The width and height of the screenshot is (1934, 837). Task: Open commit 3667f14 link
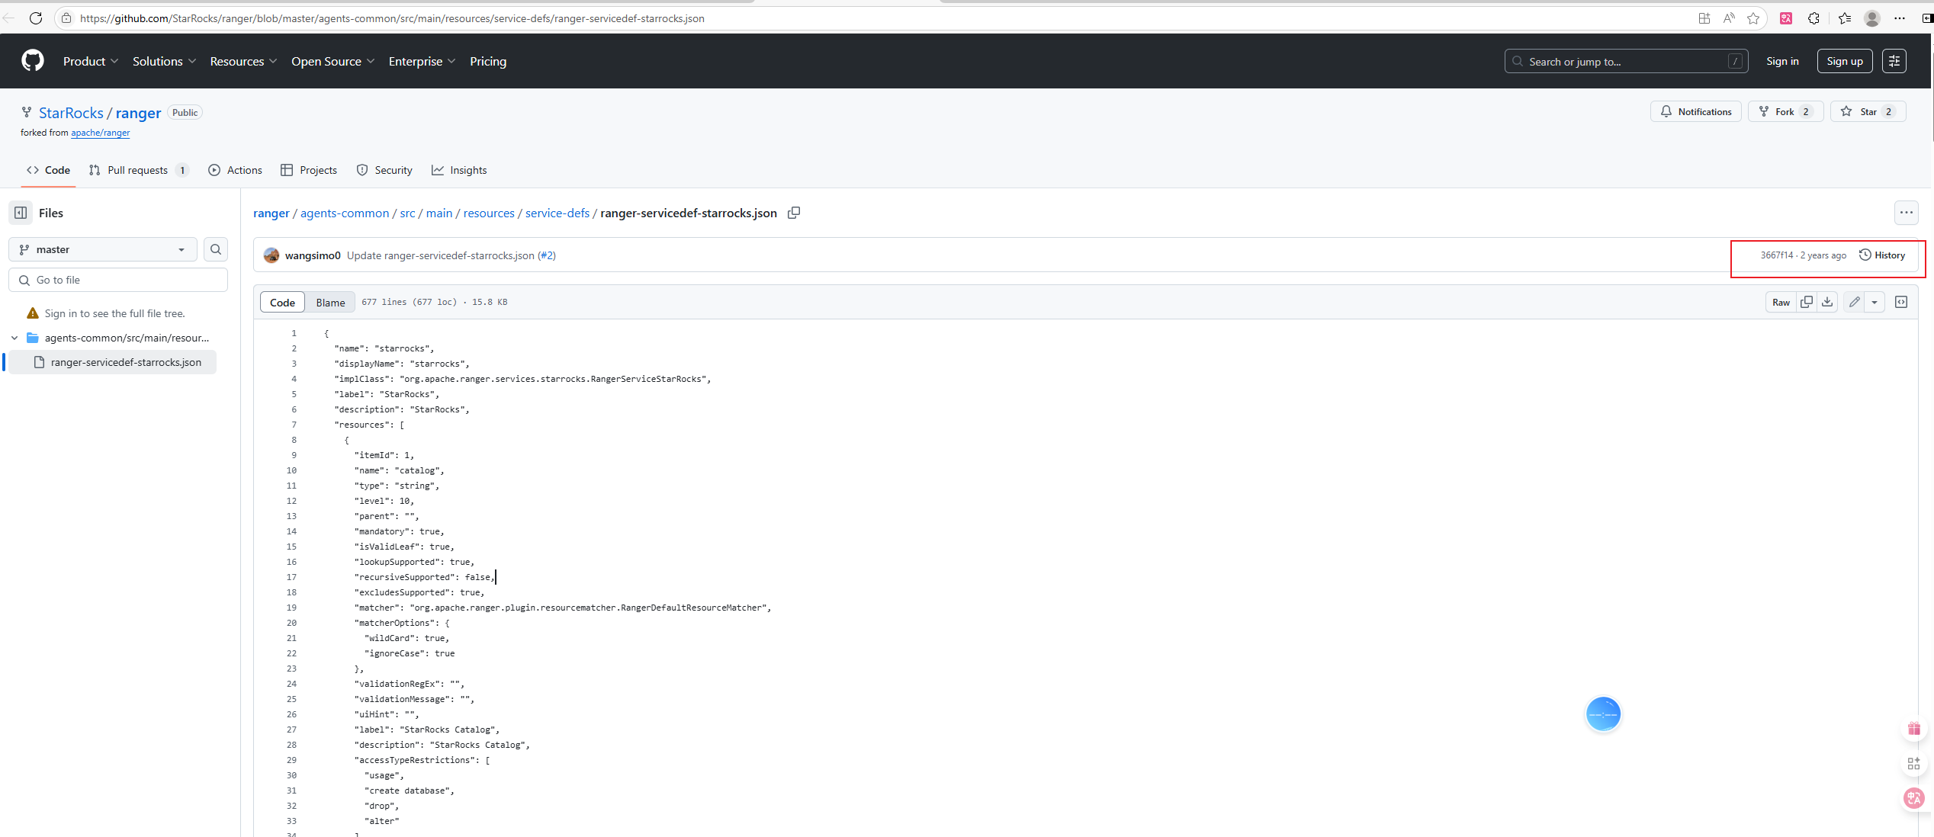pyautogui.click(x=1776, y=255)
